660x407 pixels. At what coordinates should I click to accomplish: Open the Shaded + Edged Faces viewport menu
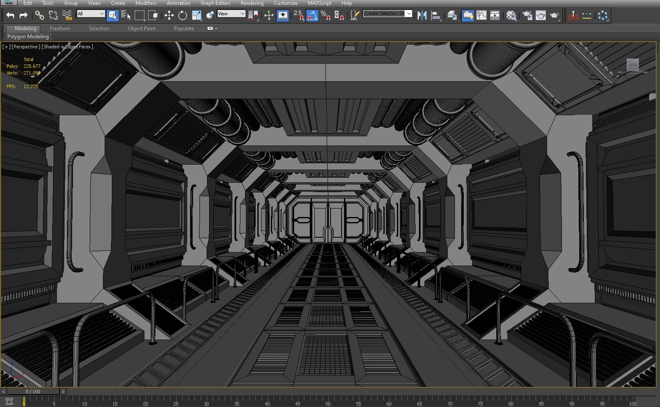(67, 47)
